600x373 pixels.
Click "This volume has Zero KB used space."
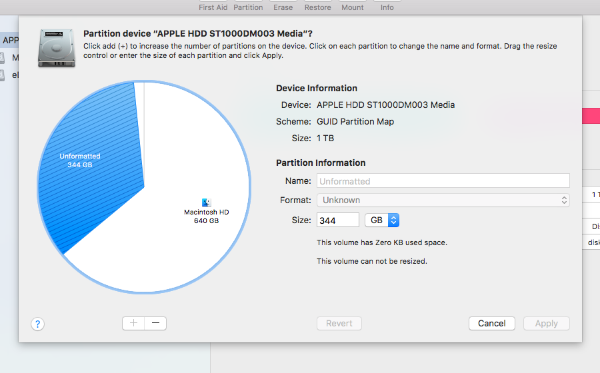382,242
